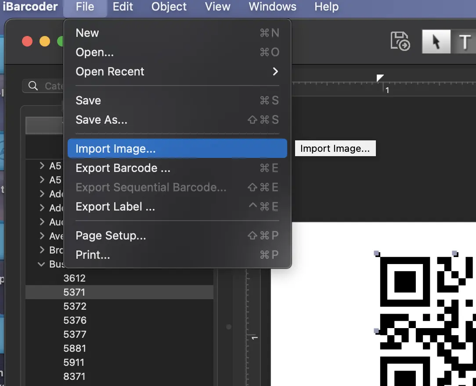
Task: Open the Object menu
Action: point(169,7)
